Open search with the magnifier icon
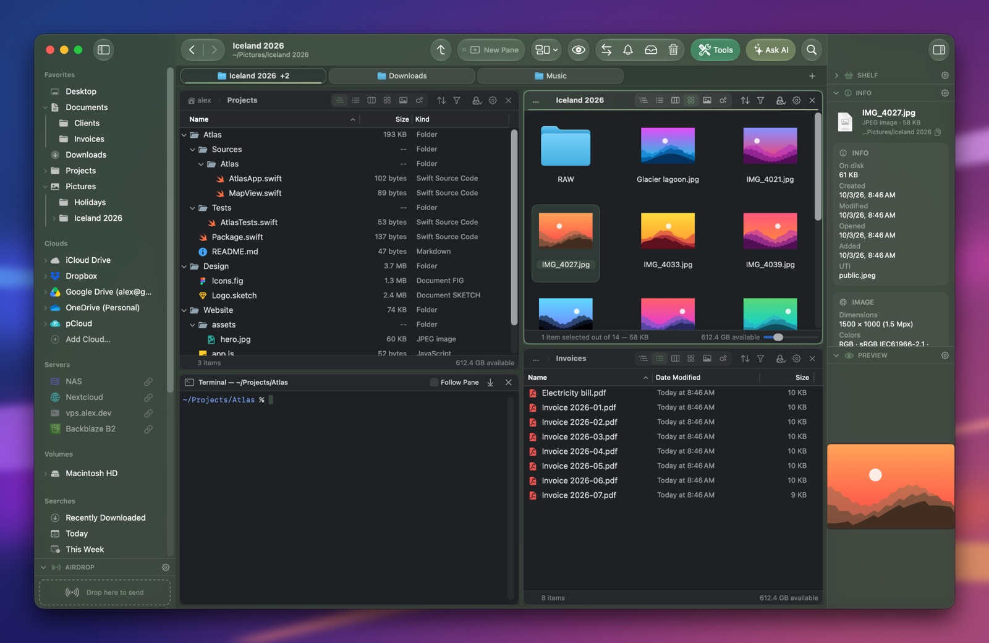Image resolution: width=989 pixels, height=643 pixels. coord(812,50)
